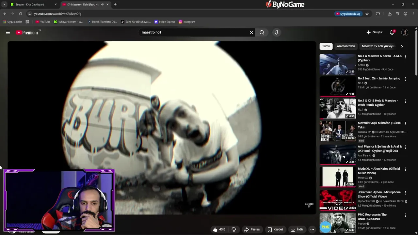Show next filter chips with the right arrow
The width and height of the screenshot is (418, 235).
point(402,47)
